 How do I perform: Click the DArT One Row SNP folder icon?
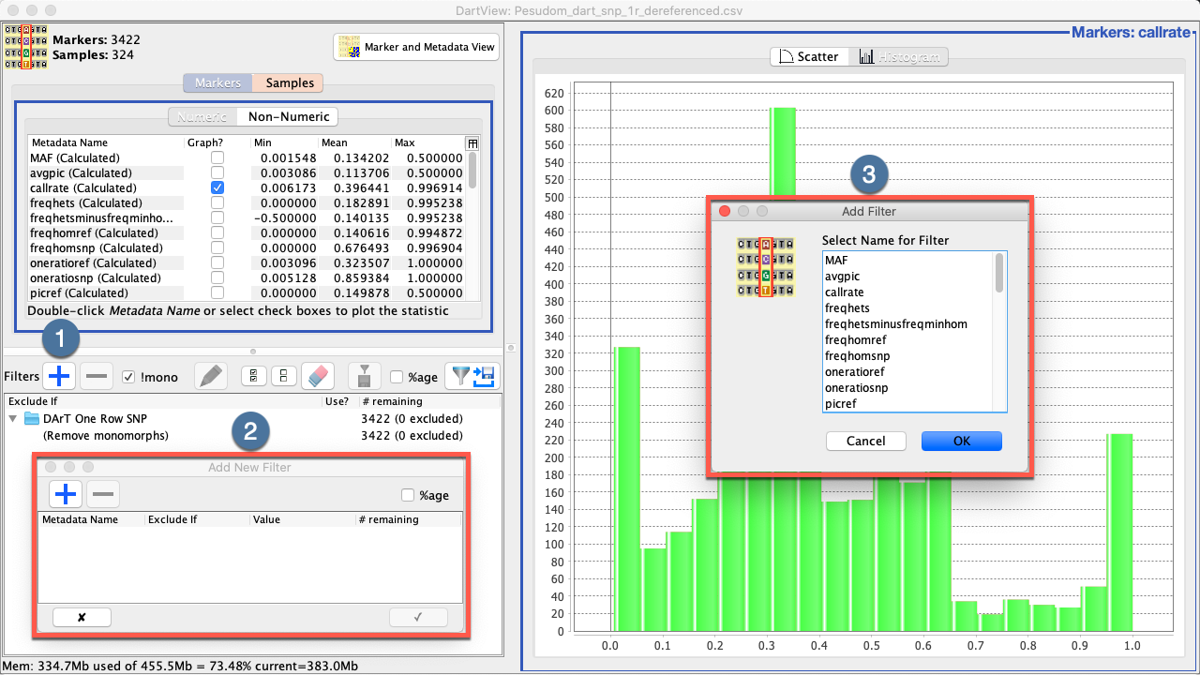(x=32, y=418)
